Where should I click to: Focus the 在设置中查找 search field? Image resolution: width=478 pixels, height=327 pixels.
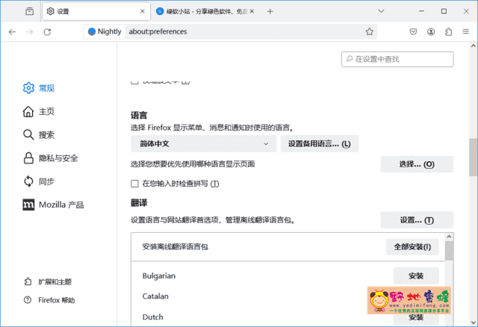397,59
